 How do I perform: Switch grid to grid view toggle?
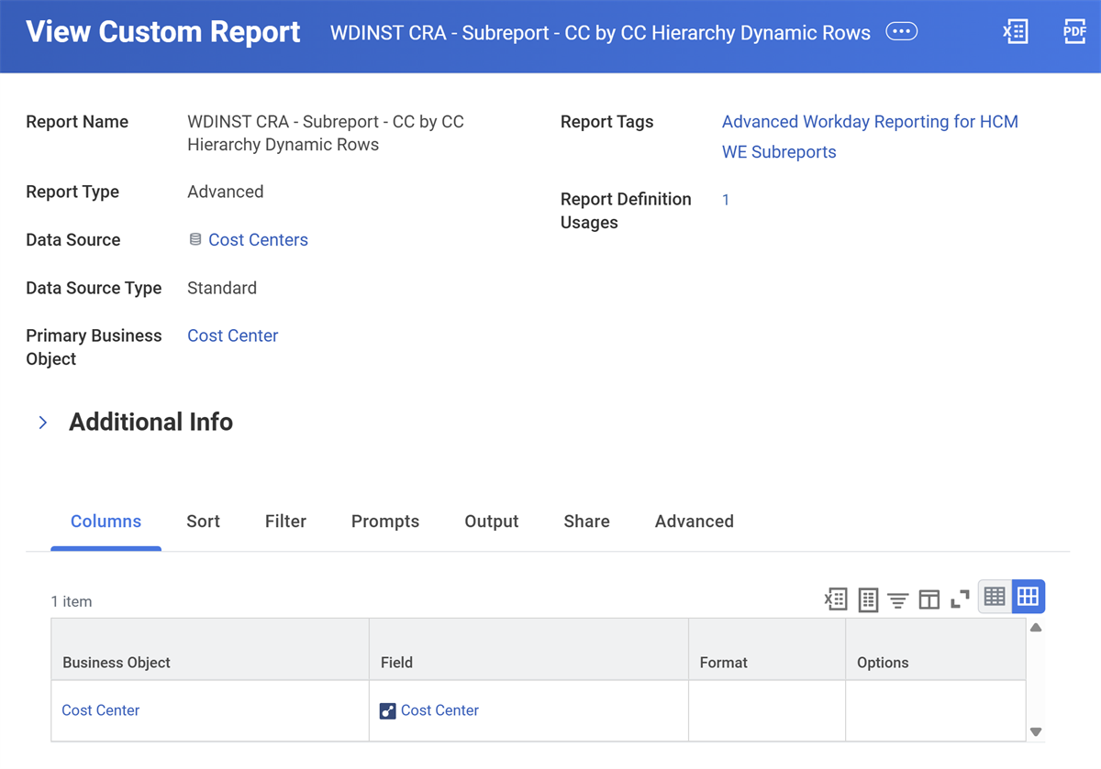pyautogui.click(x=1029, y=597)
